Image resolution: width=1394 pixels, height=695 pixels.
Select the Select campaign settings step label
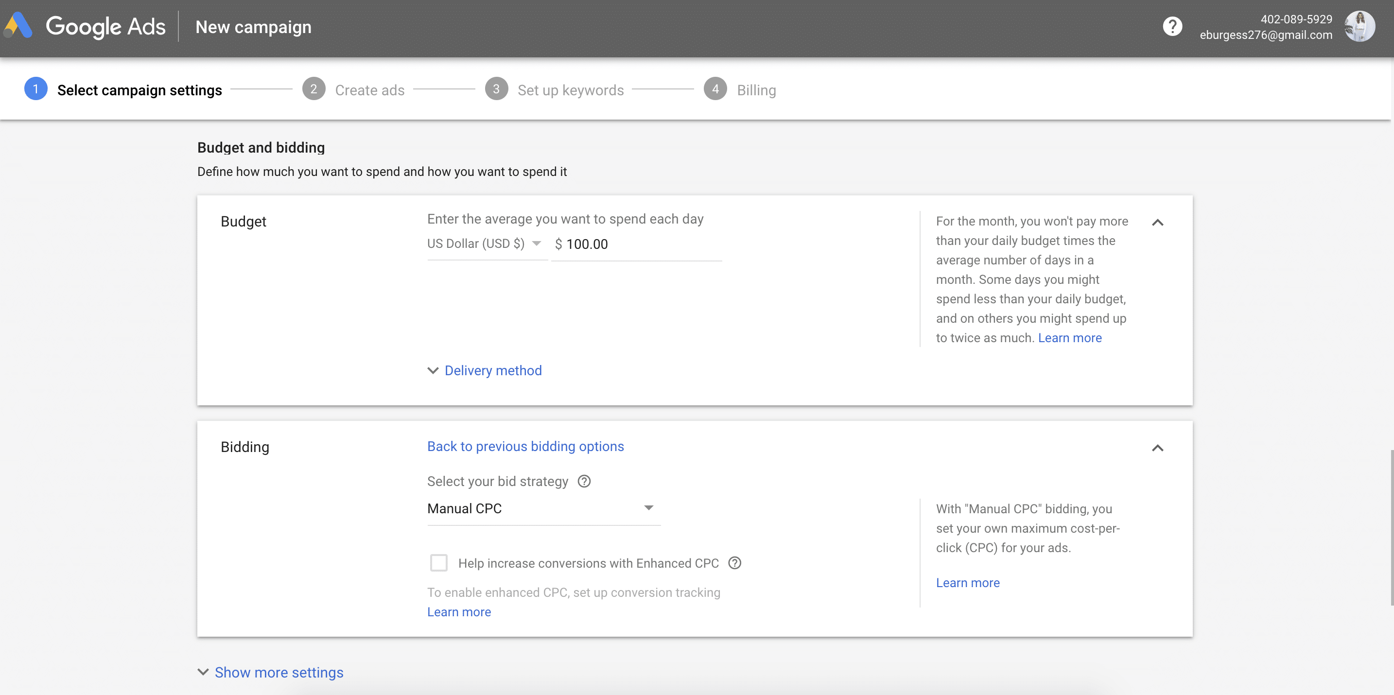139,90
